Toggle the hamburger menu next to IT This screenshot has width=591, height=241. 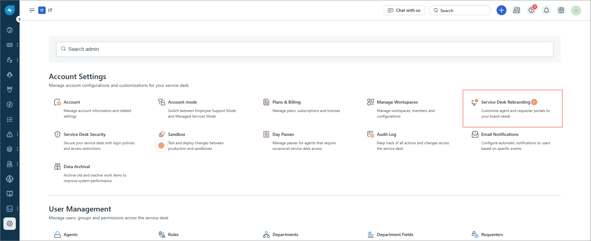point(32,10)
